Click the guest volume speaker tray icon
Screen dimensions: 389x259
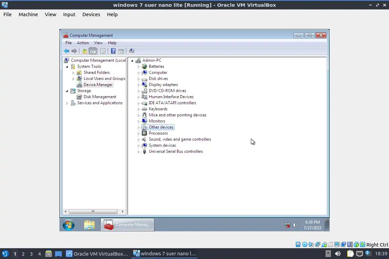295,225
